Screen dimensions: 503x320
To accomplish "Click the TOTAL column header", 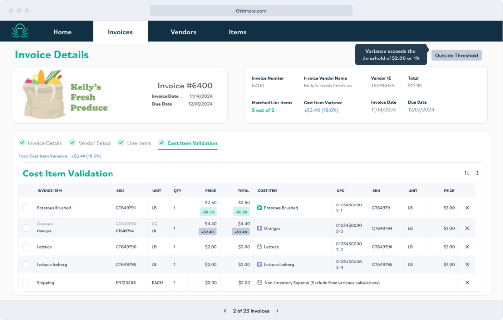I will [243, 191].
